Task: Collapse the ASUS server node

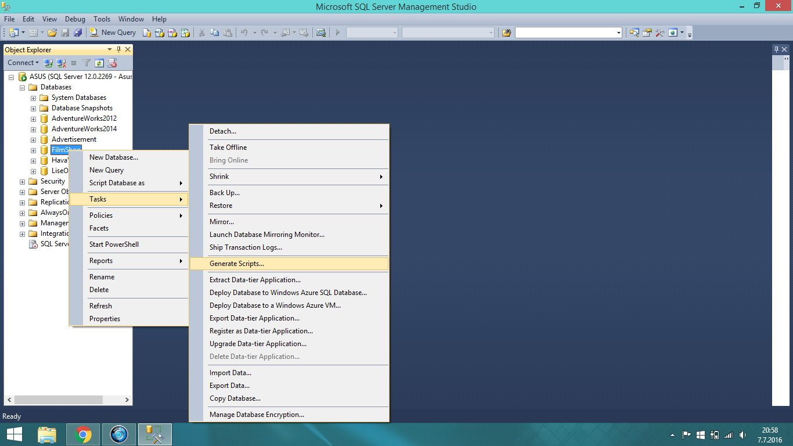Action: pos(12,77)
